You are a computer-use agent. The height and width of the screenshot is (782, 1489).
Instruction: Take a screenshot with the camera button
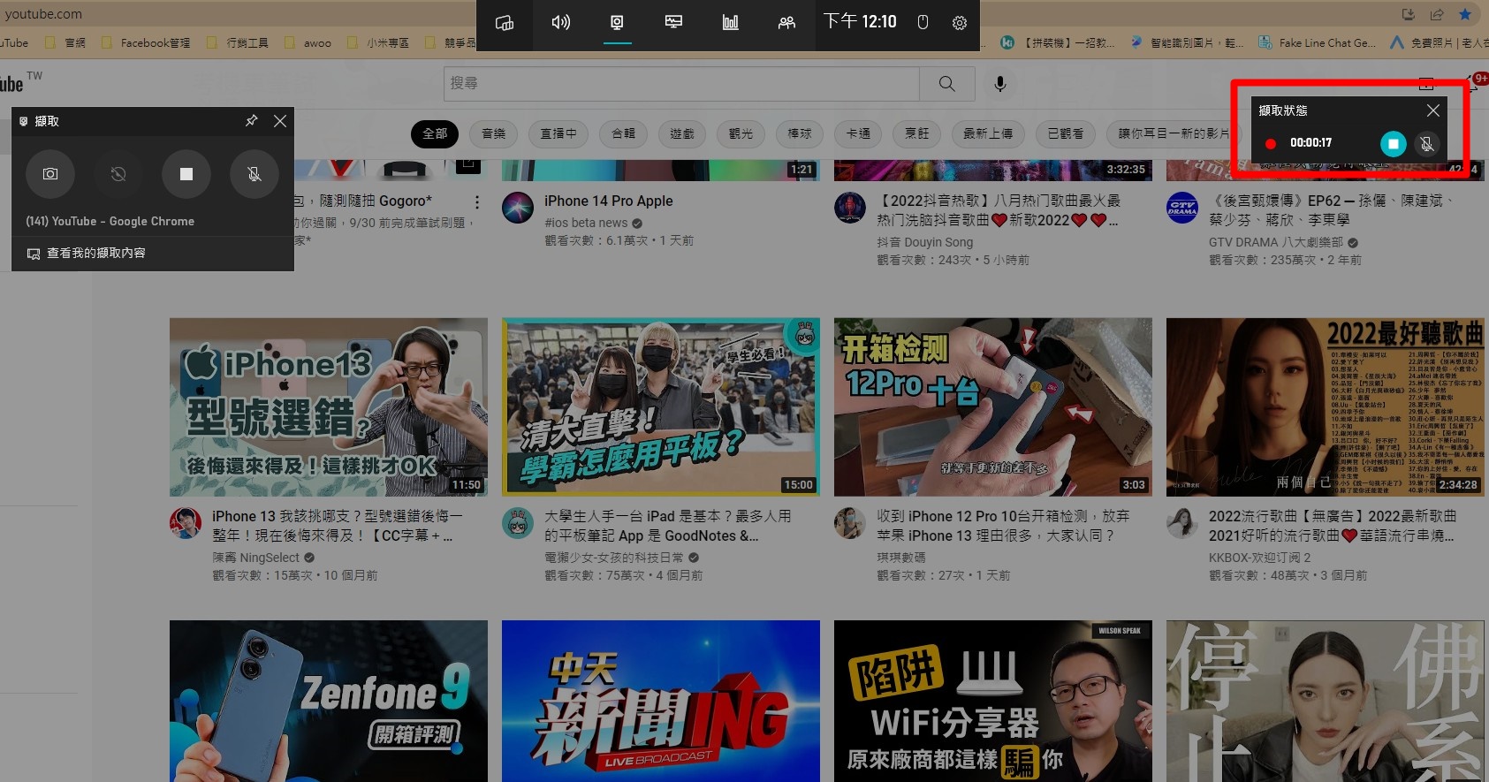(x=50, y=174)
